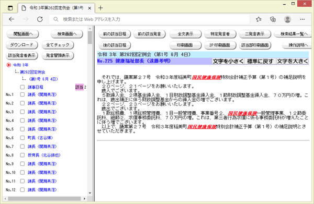Click the left pane horizontal scroll right arrow
314x204 pixels.
[84, 199]
